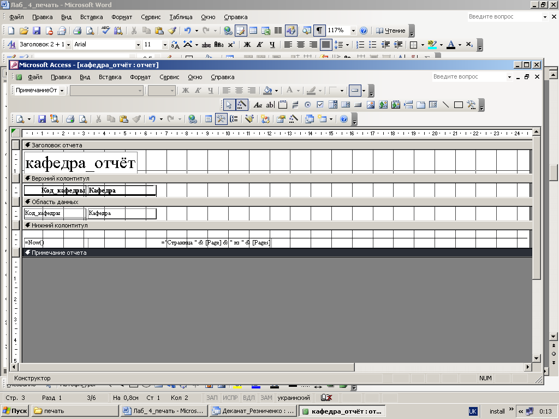The width and height of the screenshot is (559, 419).
Task: Click the Чтение button in Word
Action: 391,31
